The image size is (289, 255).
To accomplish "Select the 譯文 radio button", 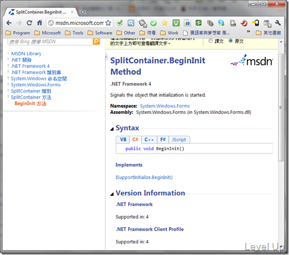I will point(210,41).
